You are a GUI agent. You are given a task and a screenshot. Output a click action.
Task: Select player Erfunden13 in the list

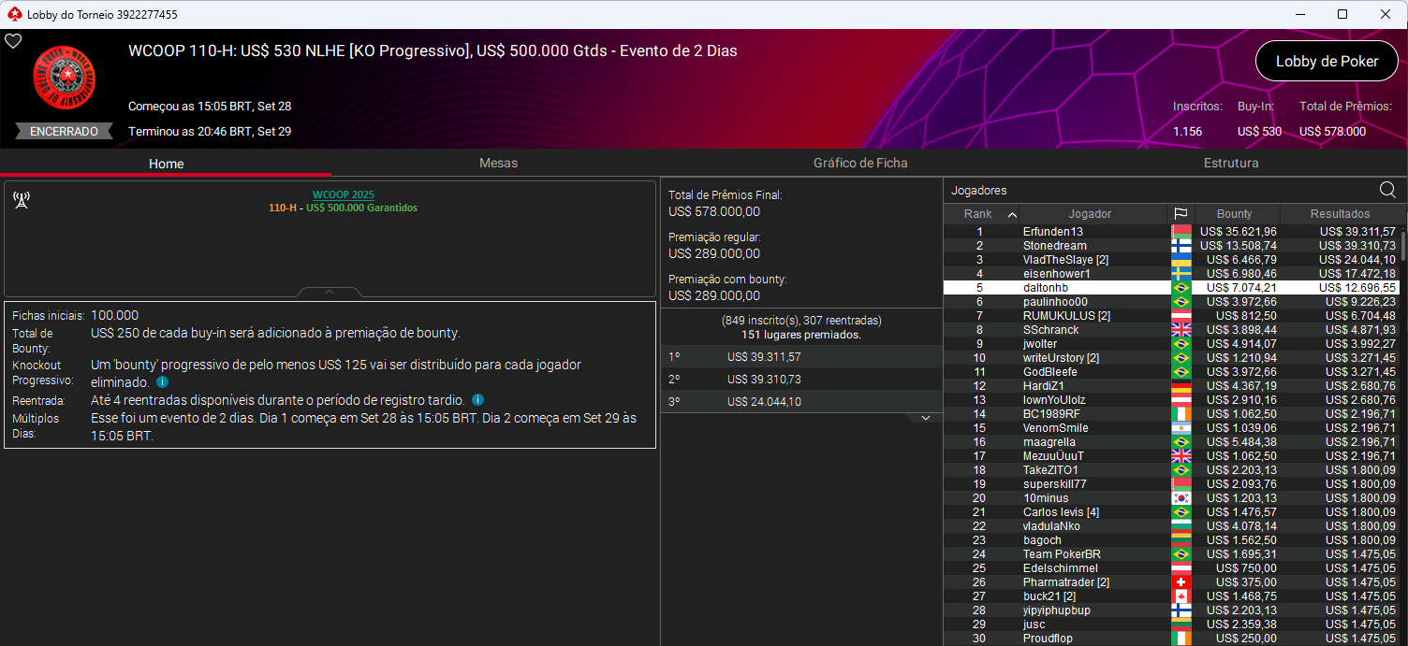pos(1052,232)
